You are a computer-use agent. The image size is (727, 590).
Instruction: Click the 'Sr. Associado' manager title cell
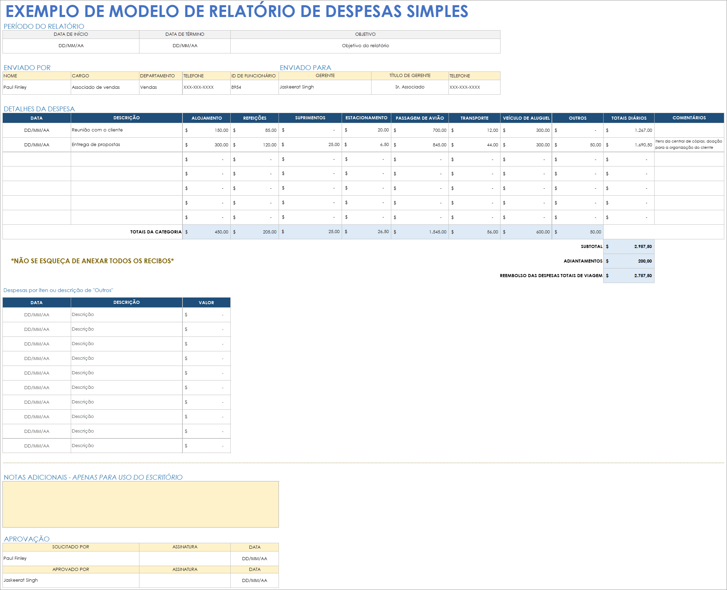coord(410,87)
